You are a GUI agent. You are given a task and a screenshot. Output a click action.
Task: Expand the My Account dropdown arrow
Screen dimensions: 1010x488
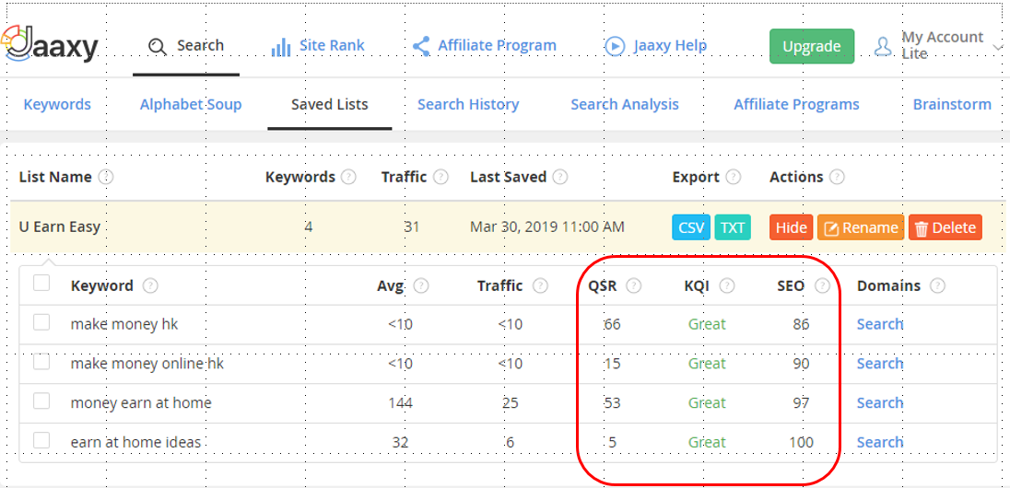(998, 48)
